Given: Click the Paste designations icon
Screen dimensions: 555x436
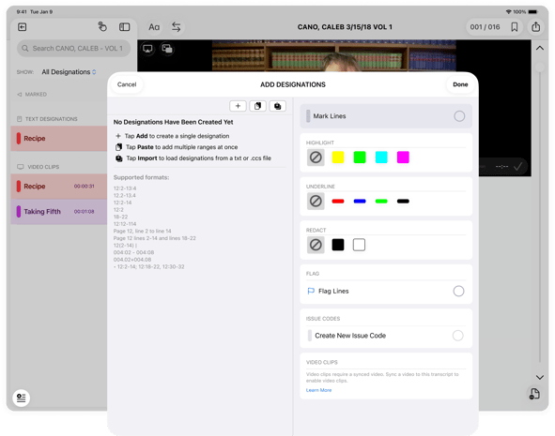Looking at the screenshot, I should 257,106.
